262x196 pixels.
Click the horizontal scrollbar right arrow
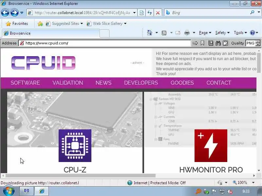click(254, 175)
